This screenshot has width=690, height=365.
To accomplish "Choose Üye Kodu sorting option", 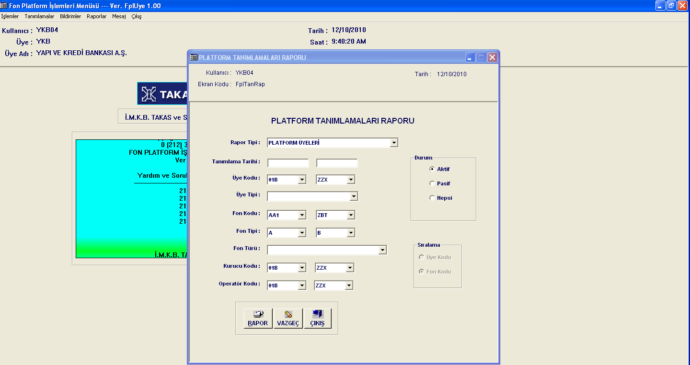I will click(x=422, y=257).
